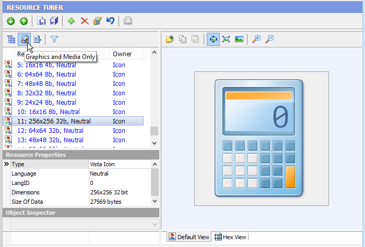Click the Object Inspector panel header
This screenshot has height=247, width=365.
pos(81,213)
